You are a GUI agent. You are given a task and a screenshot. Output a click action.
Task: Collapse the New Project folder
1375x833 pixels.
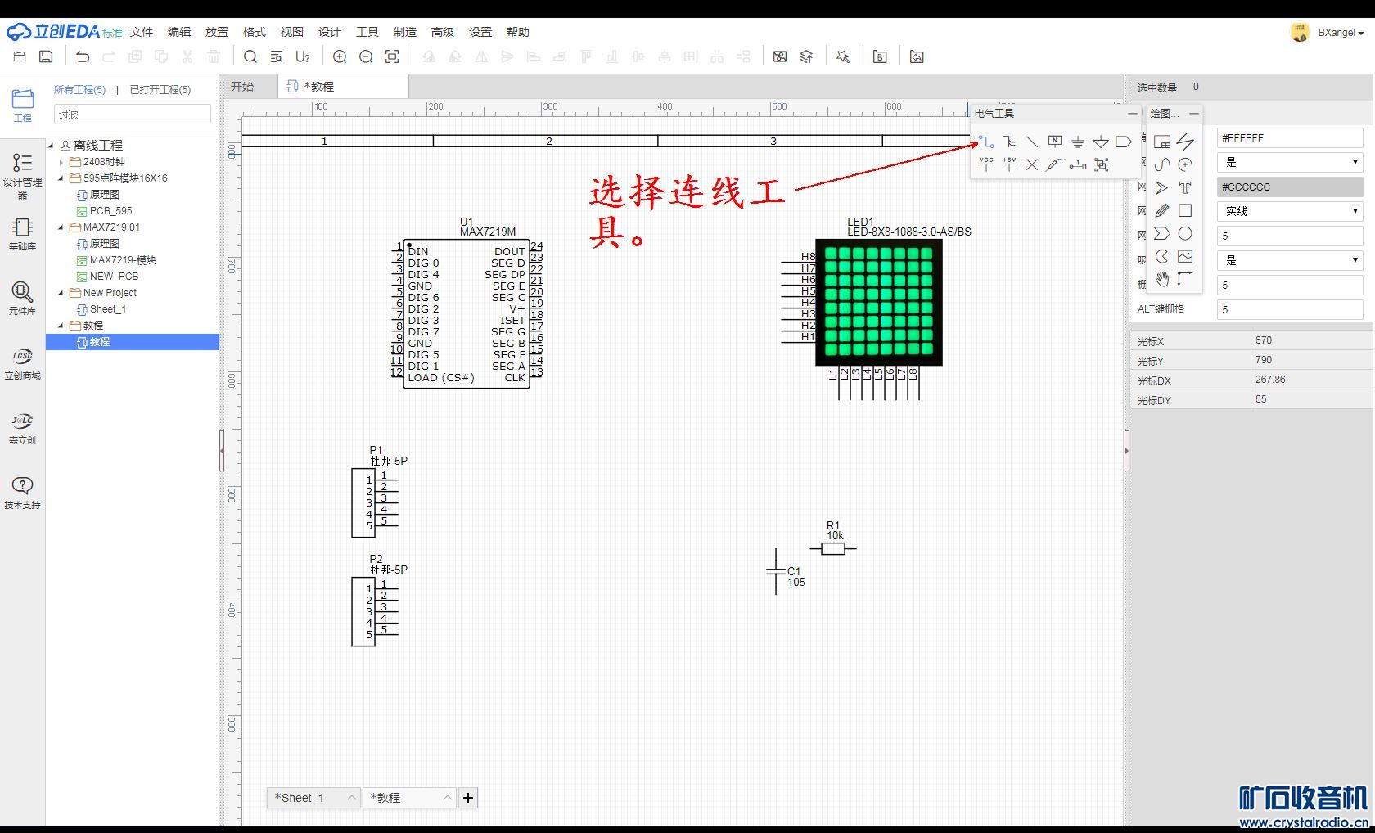[61, 293]
